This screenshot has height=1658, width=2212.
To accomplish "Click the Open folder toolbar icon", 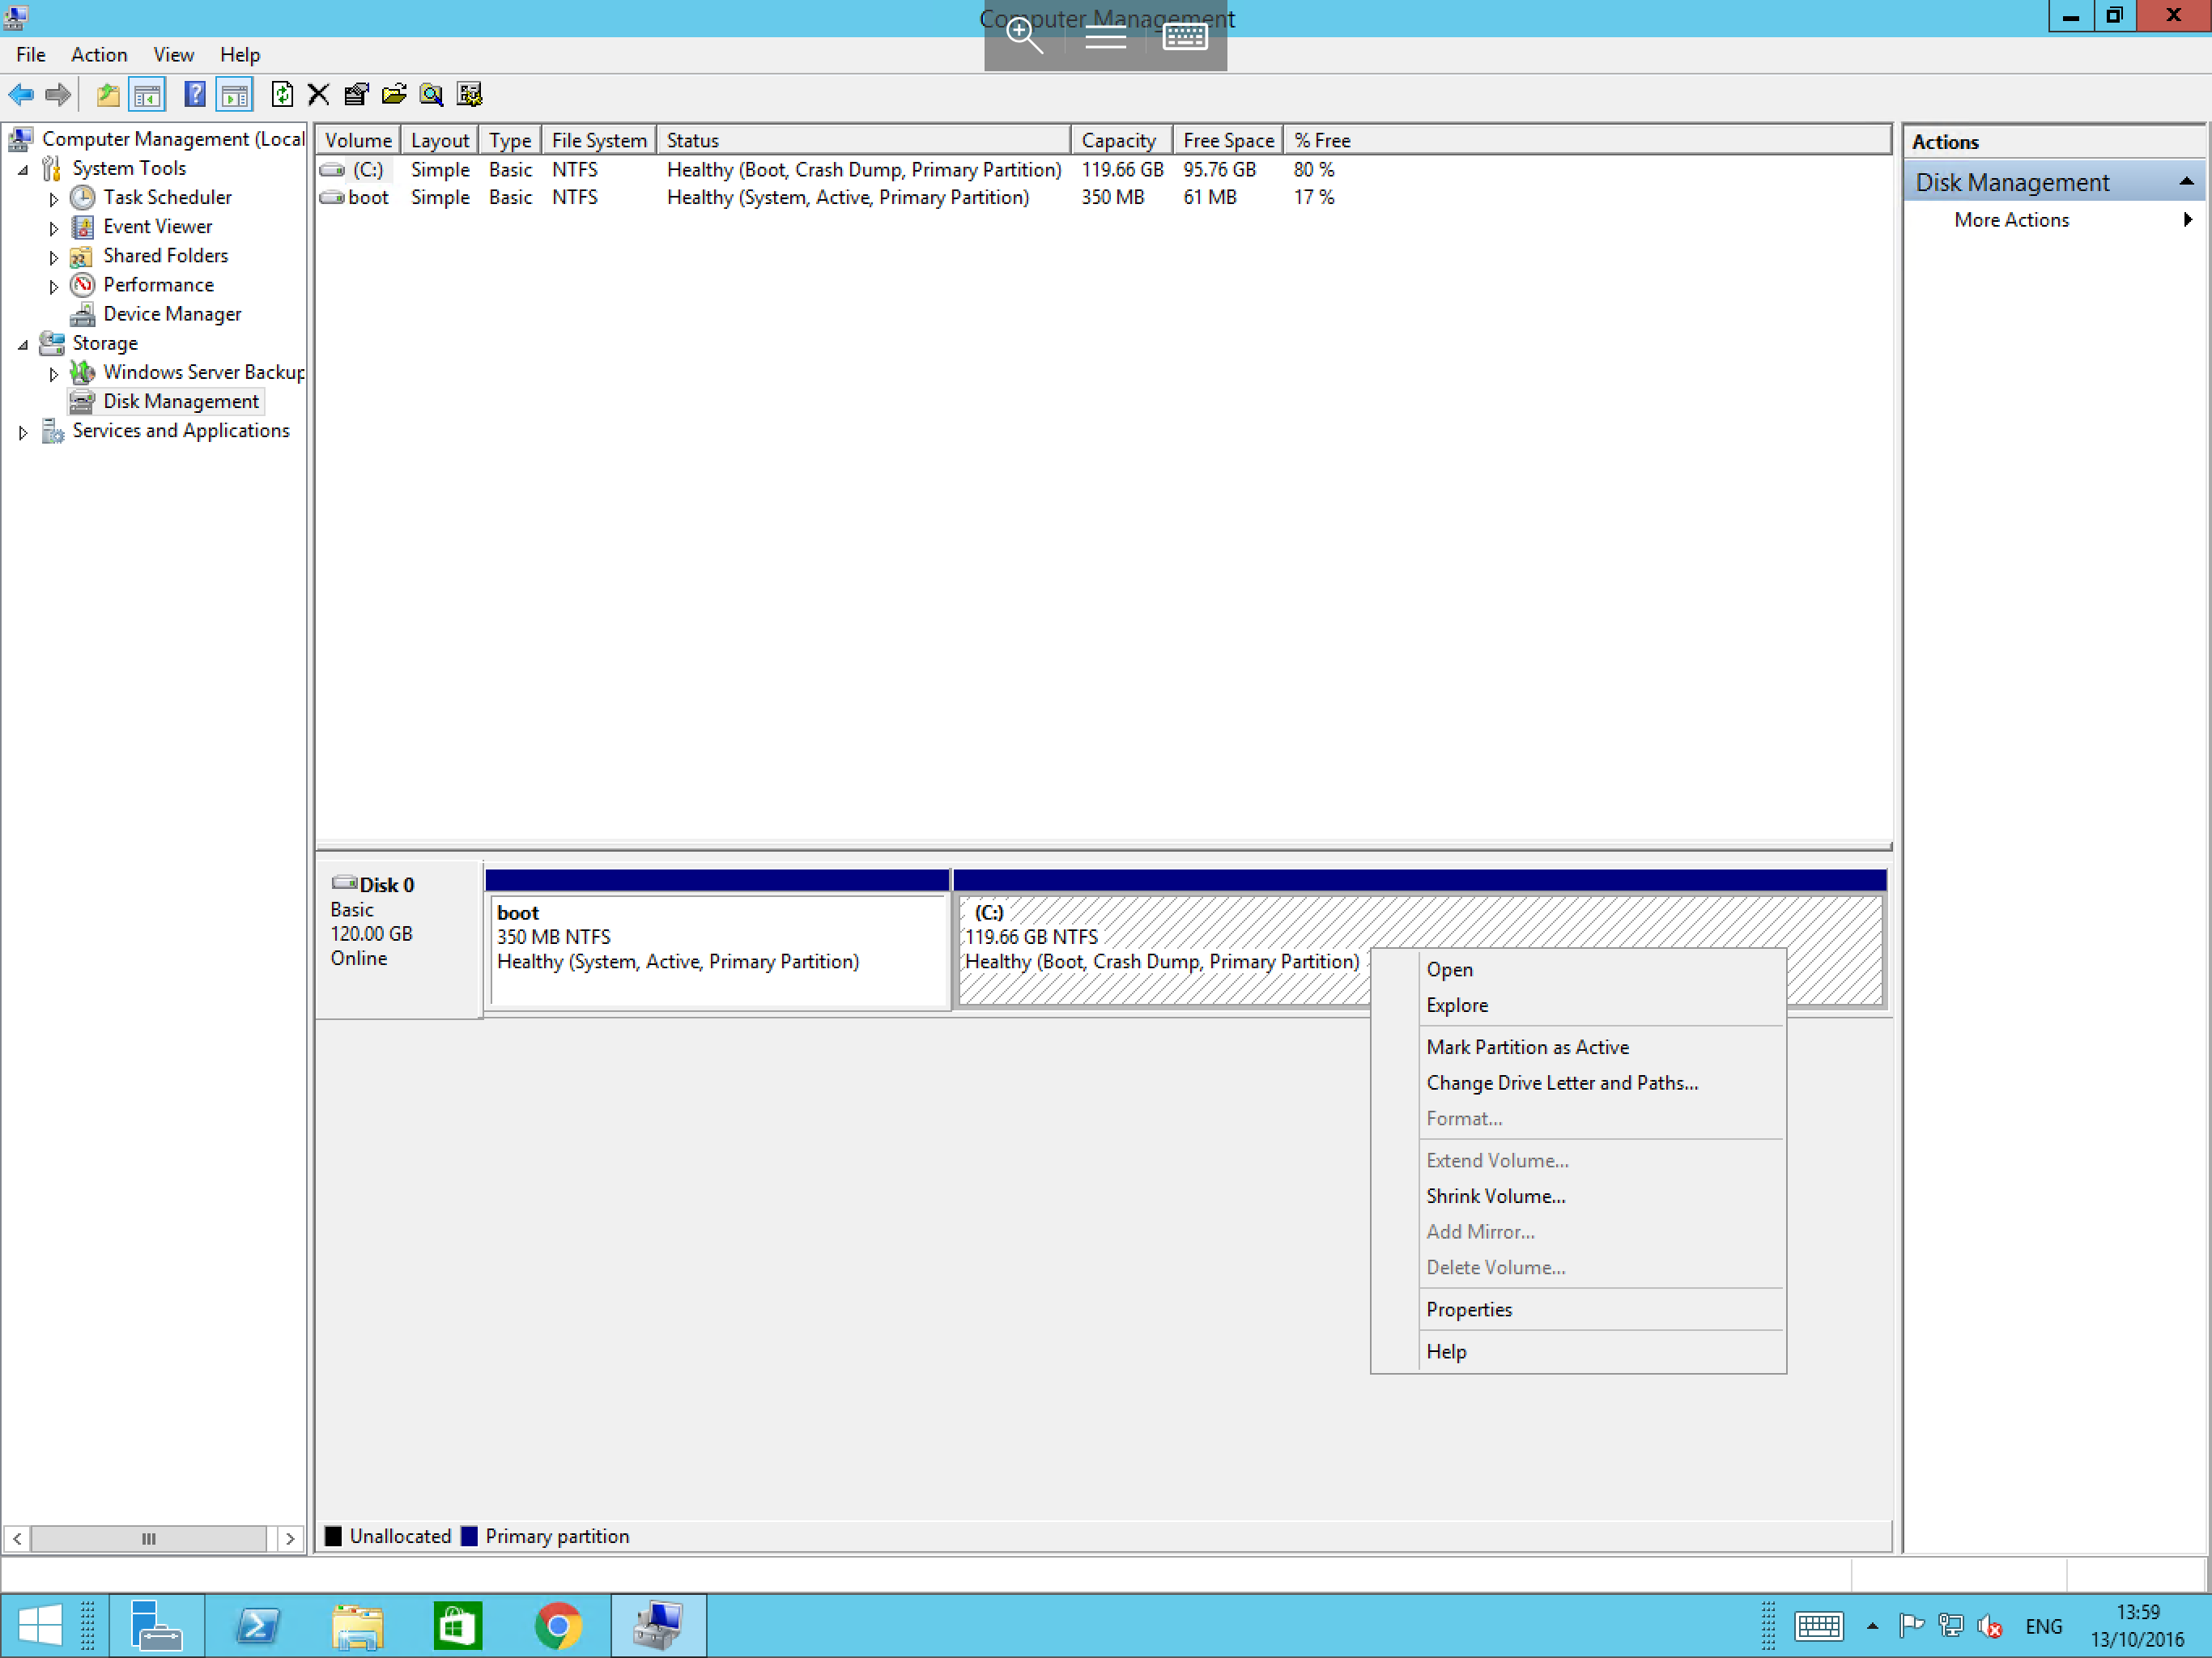I will coord(394,95).
